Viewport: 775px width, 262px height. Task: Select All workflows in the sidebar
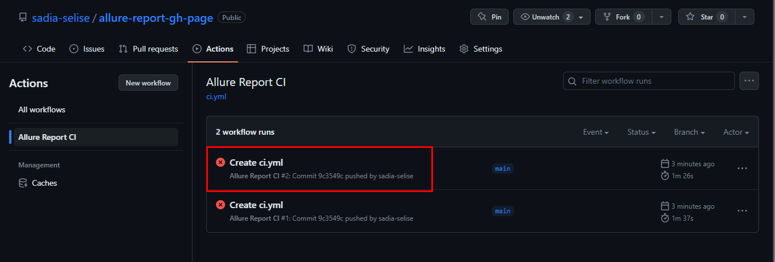(42, 110)
